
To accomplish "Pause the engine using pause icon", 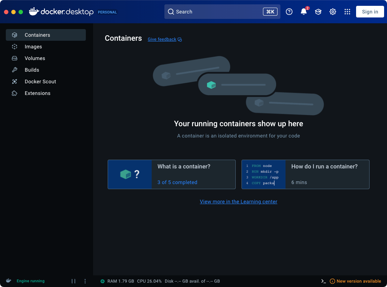I will pyautogui.click(x=73, y=281).
